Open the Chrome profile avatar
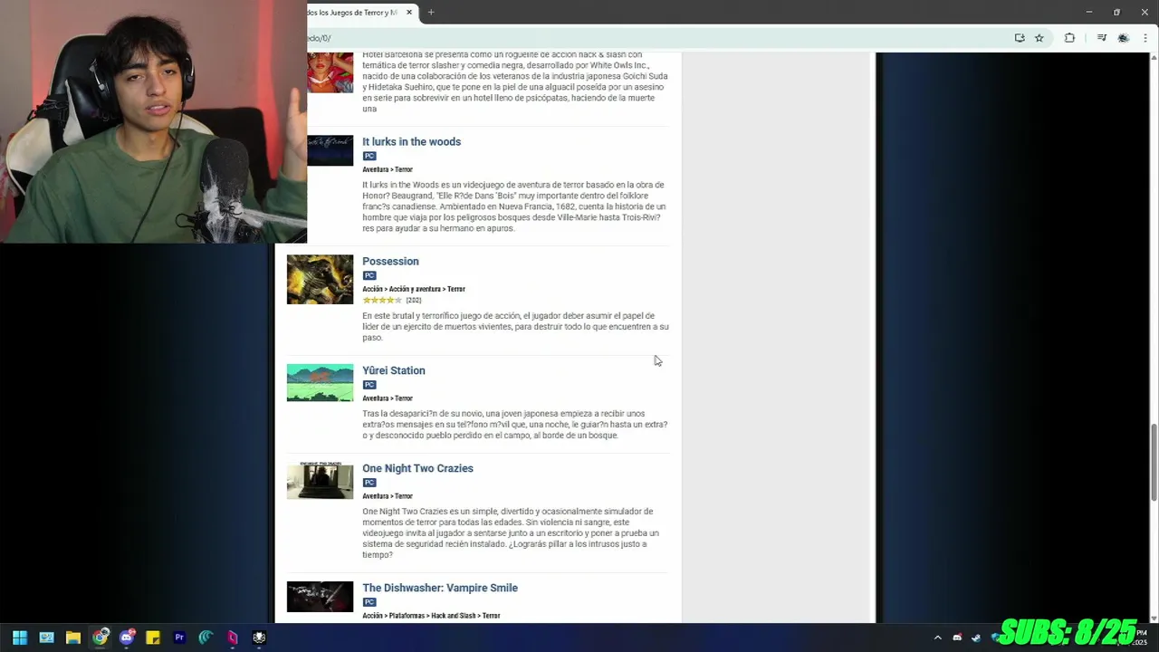The image size is (1159, 652). click(1124, 38)
